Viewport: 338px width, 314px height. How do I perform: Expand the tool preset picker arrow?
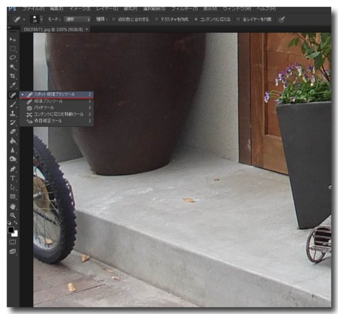(x=24, y=20)
